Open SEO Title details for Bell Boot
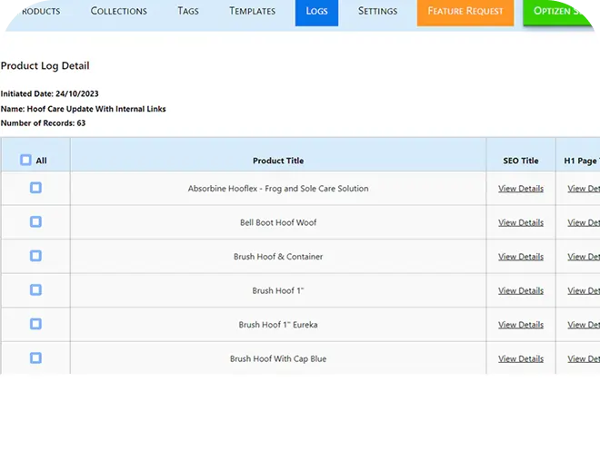This screenshot has height=450, width=600. pos(521,222)
